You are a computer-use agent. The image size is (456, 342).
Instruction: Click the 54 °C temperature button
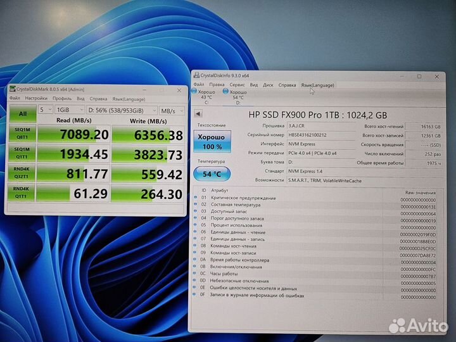[212, 174]
